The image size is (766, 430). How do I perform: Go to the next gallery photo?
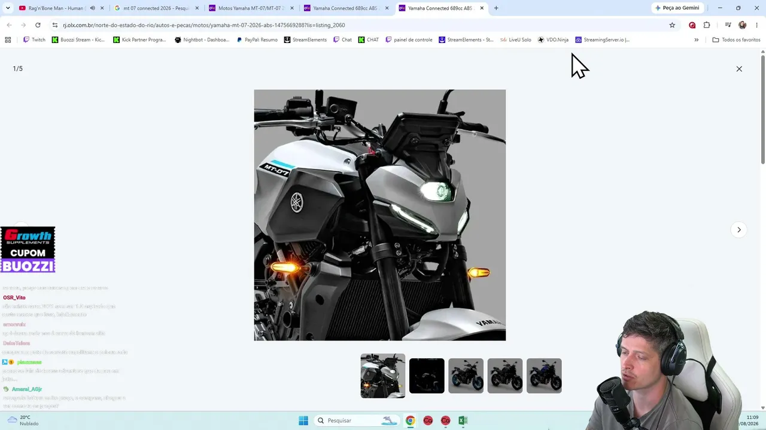click(739, 230)
